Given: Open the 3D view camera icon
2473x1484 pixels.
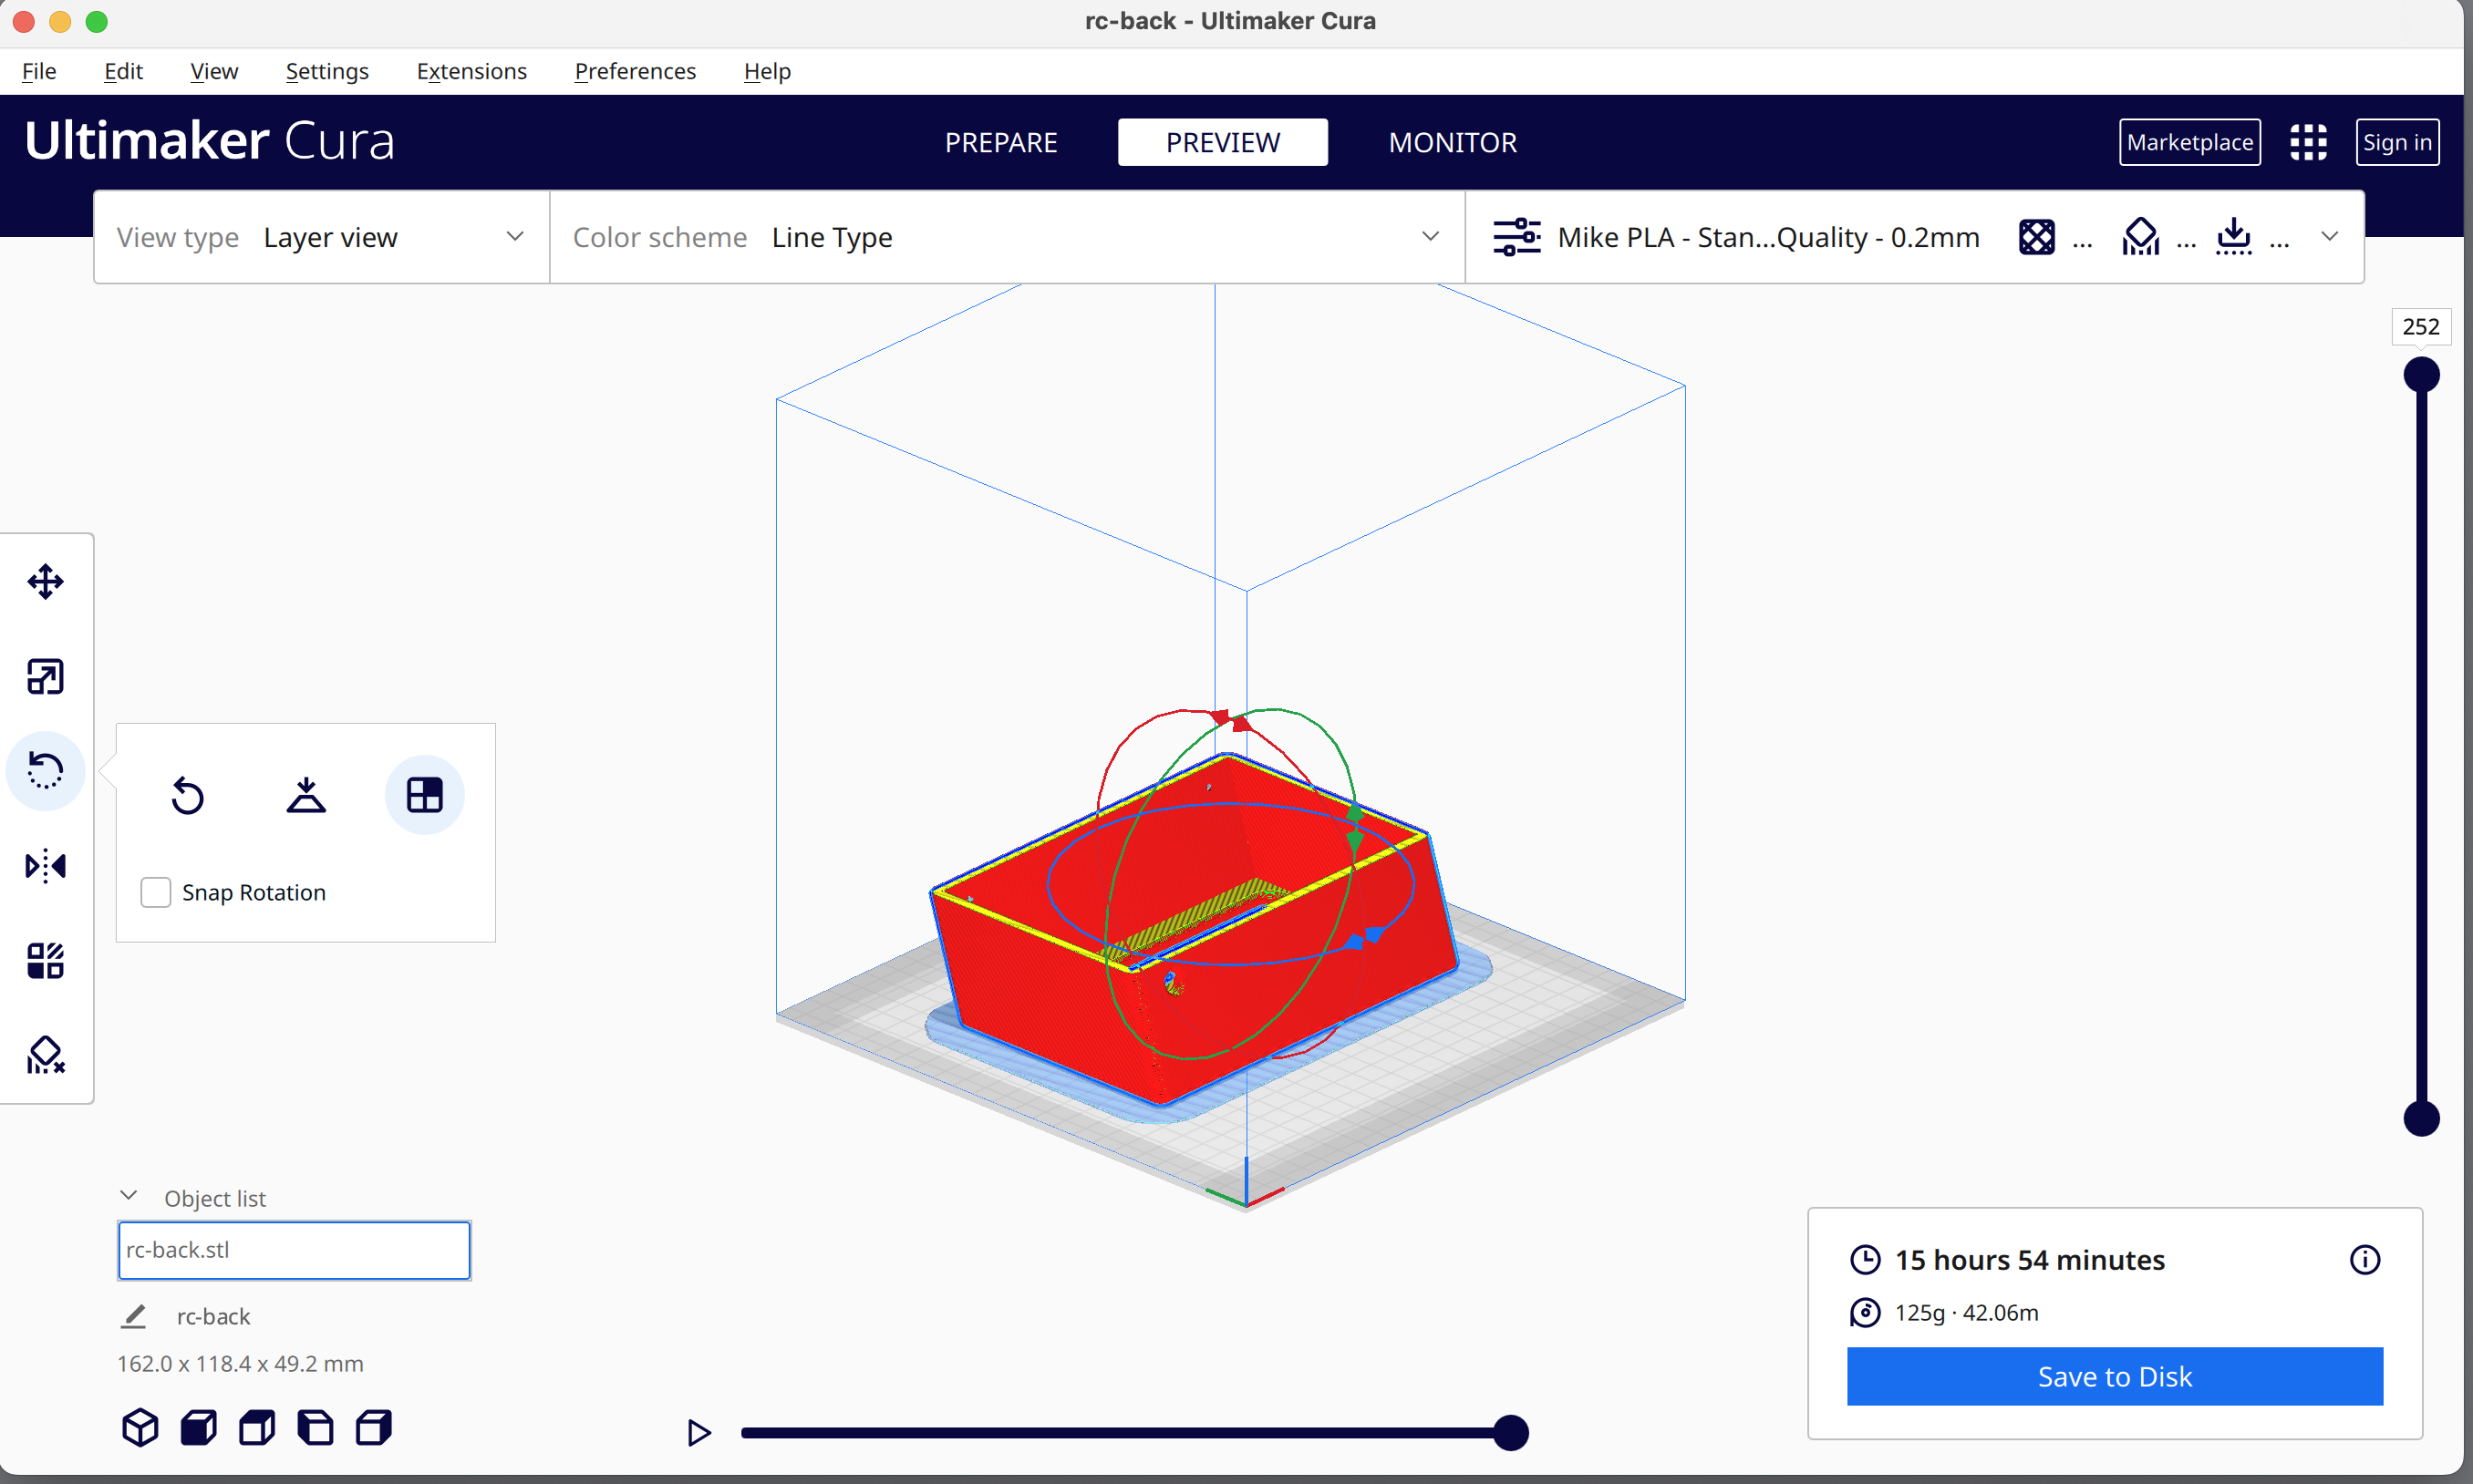Looking at the screenshot, I should [x=140, y=1427].
